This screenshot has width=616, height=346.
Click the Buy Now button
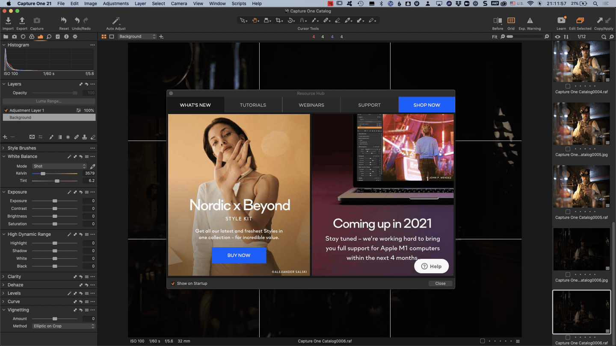[239, 255]
